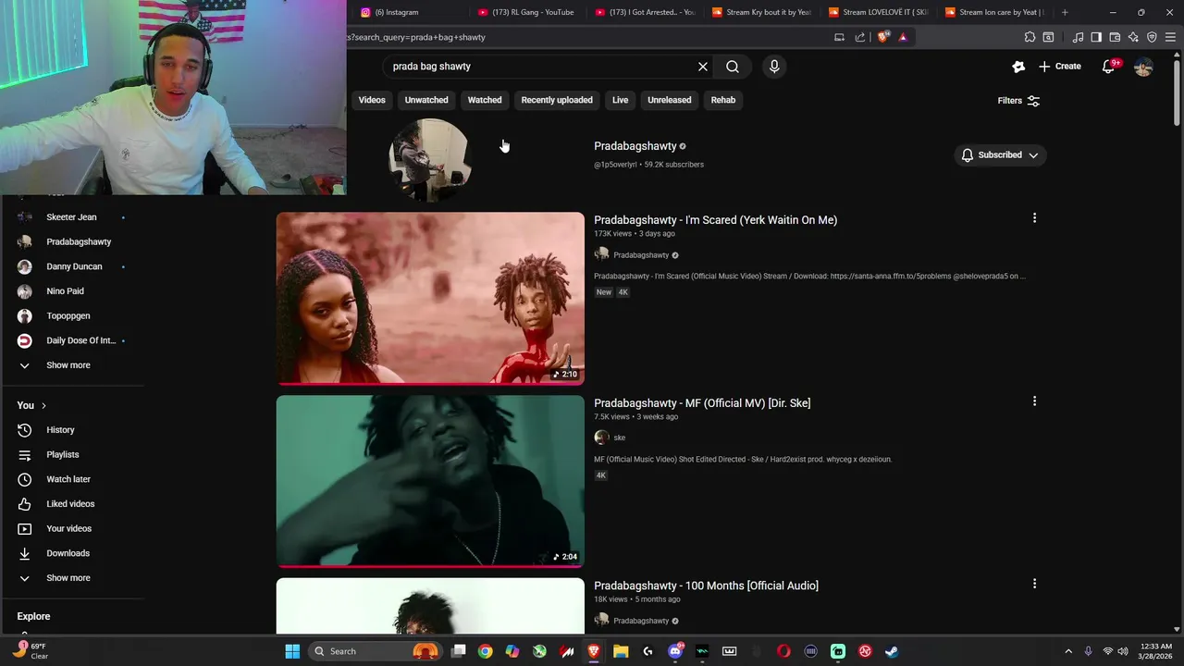Open a new browser tab
The height and width of the screenshot is (666, 1184).
pyautogui.click(x=1065, y=12)
